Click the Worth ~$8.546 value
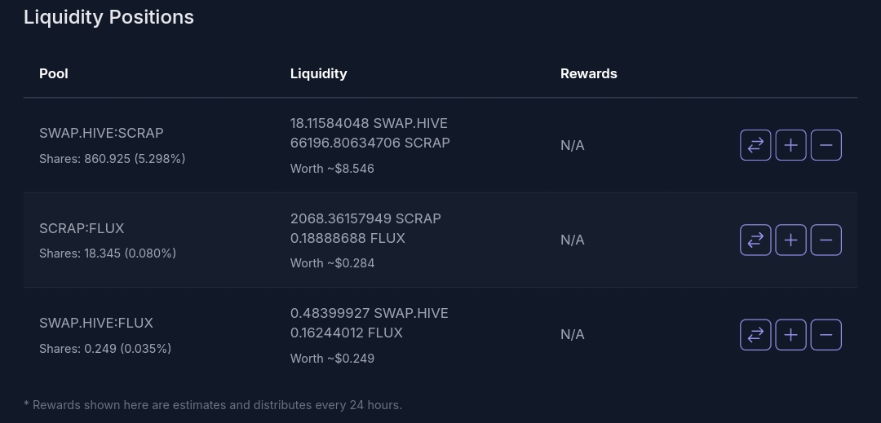This screenshot has height=423, width=881. point(332,168)
